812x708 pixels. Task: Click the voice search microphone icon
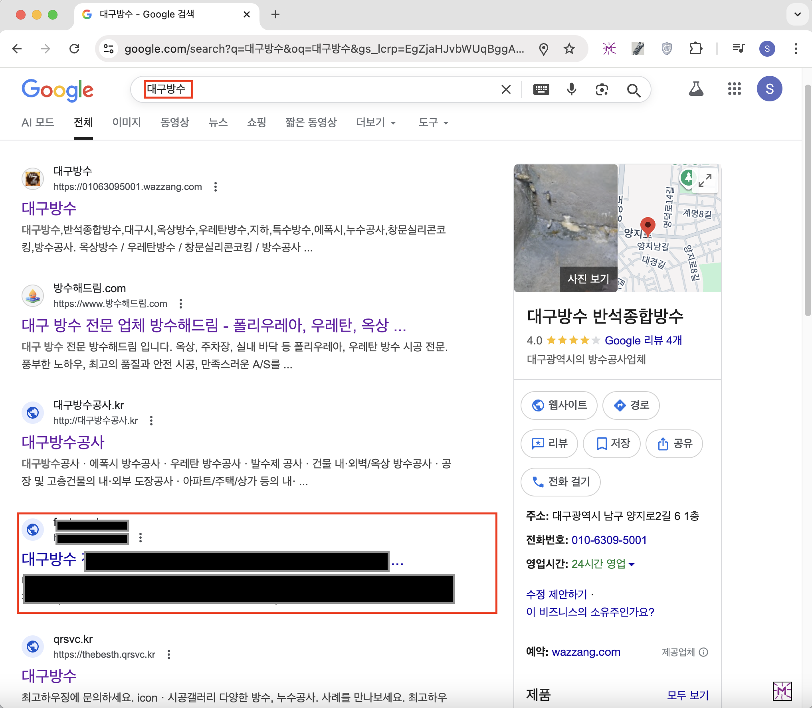coord(571,89)
